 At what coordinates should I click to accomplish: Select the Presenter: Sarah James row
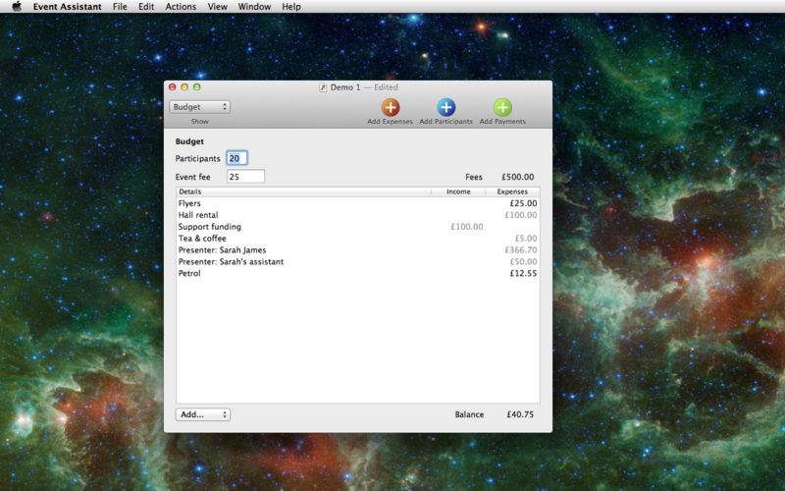point(358,250)
